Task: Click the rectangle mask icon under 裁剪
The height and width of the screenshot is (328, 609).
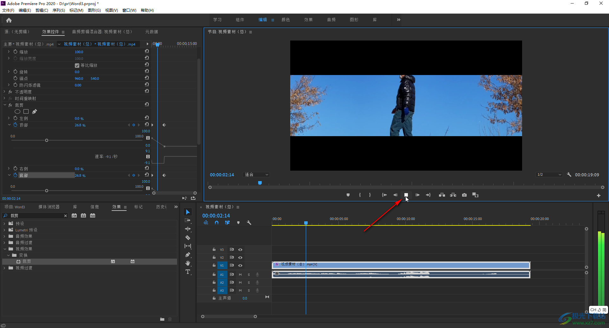Action: click(x=26, y=111)
